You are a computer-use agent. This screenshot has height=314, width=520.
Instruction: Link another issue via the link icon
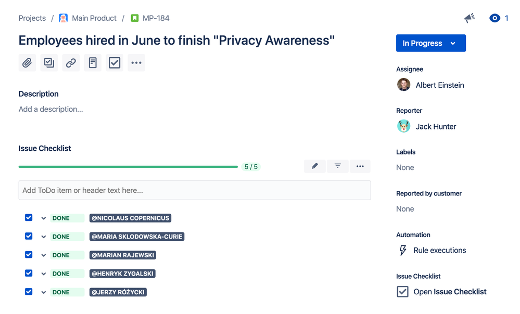coord(70,62)
